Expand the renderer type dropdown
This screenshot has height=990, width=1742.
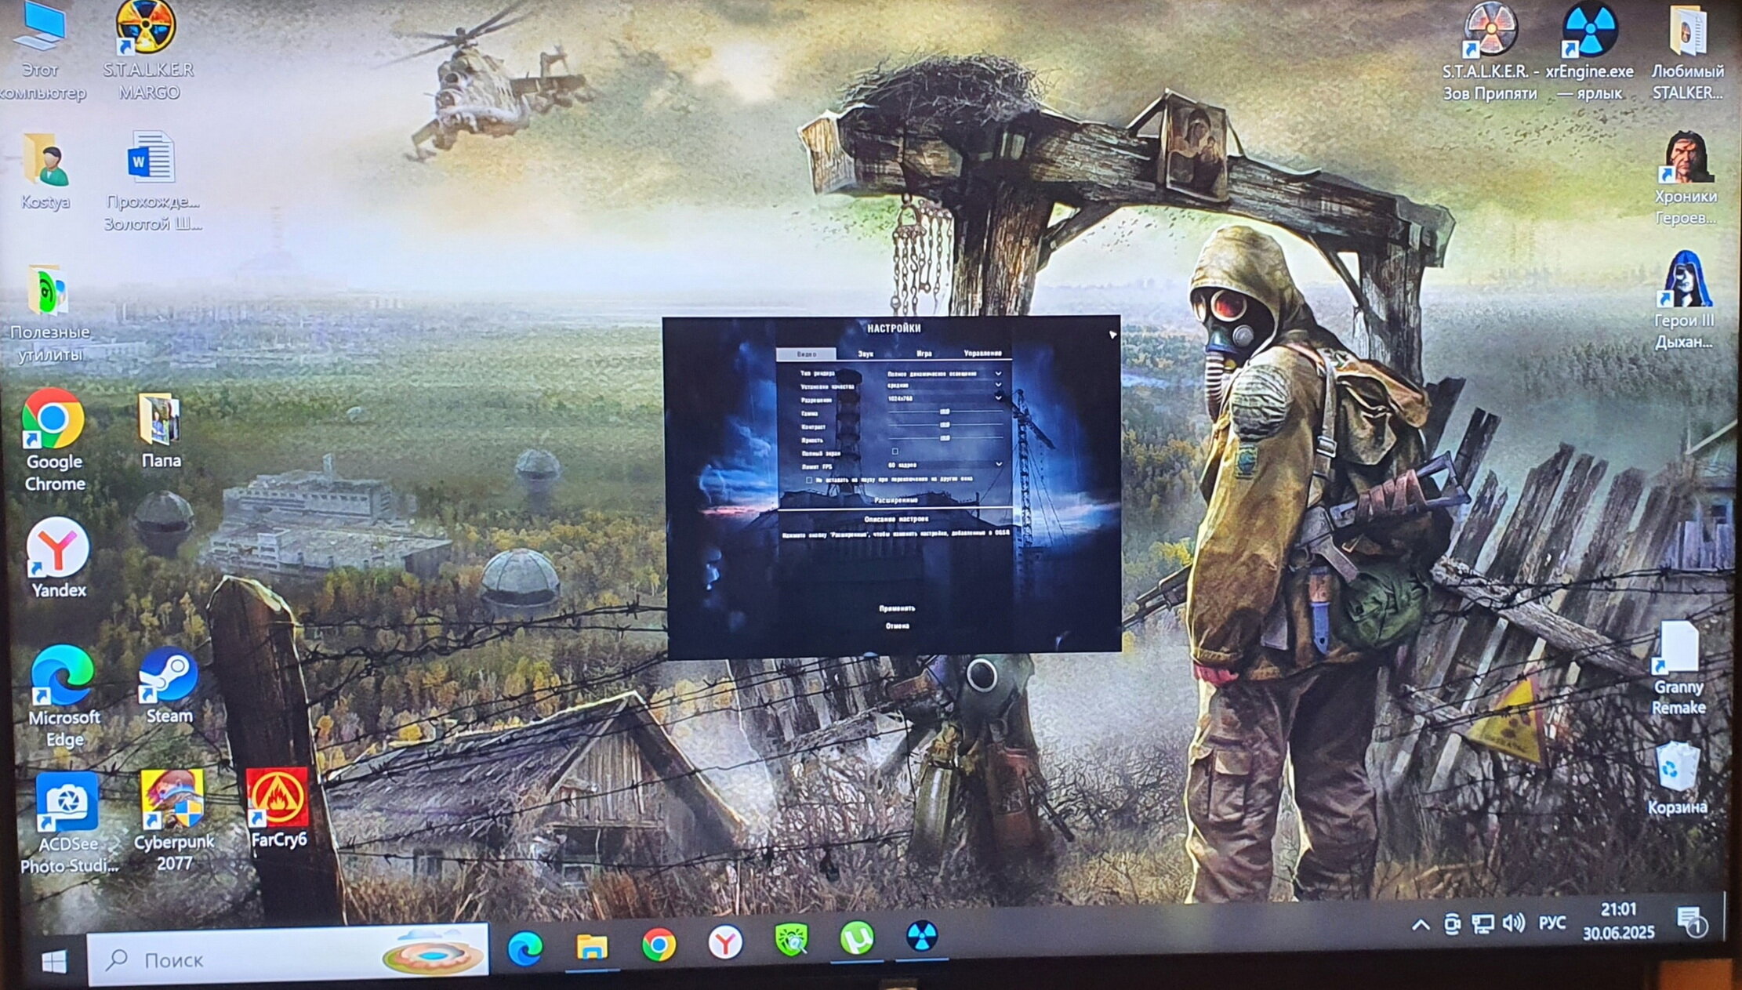click(x=943, y=374)
